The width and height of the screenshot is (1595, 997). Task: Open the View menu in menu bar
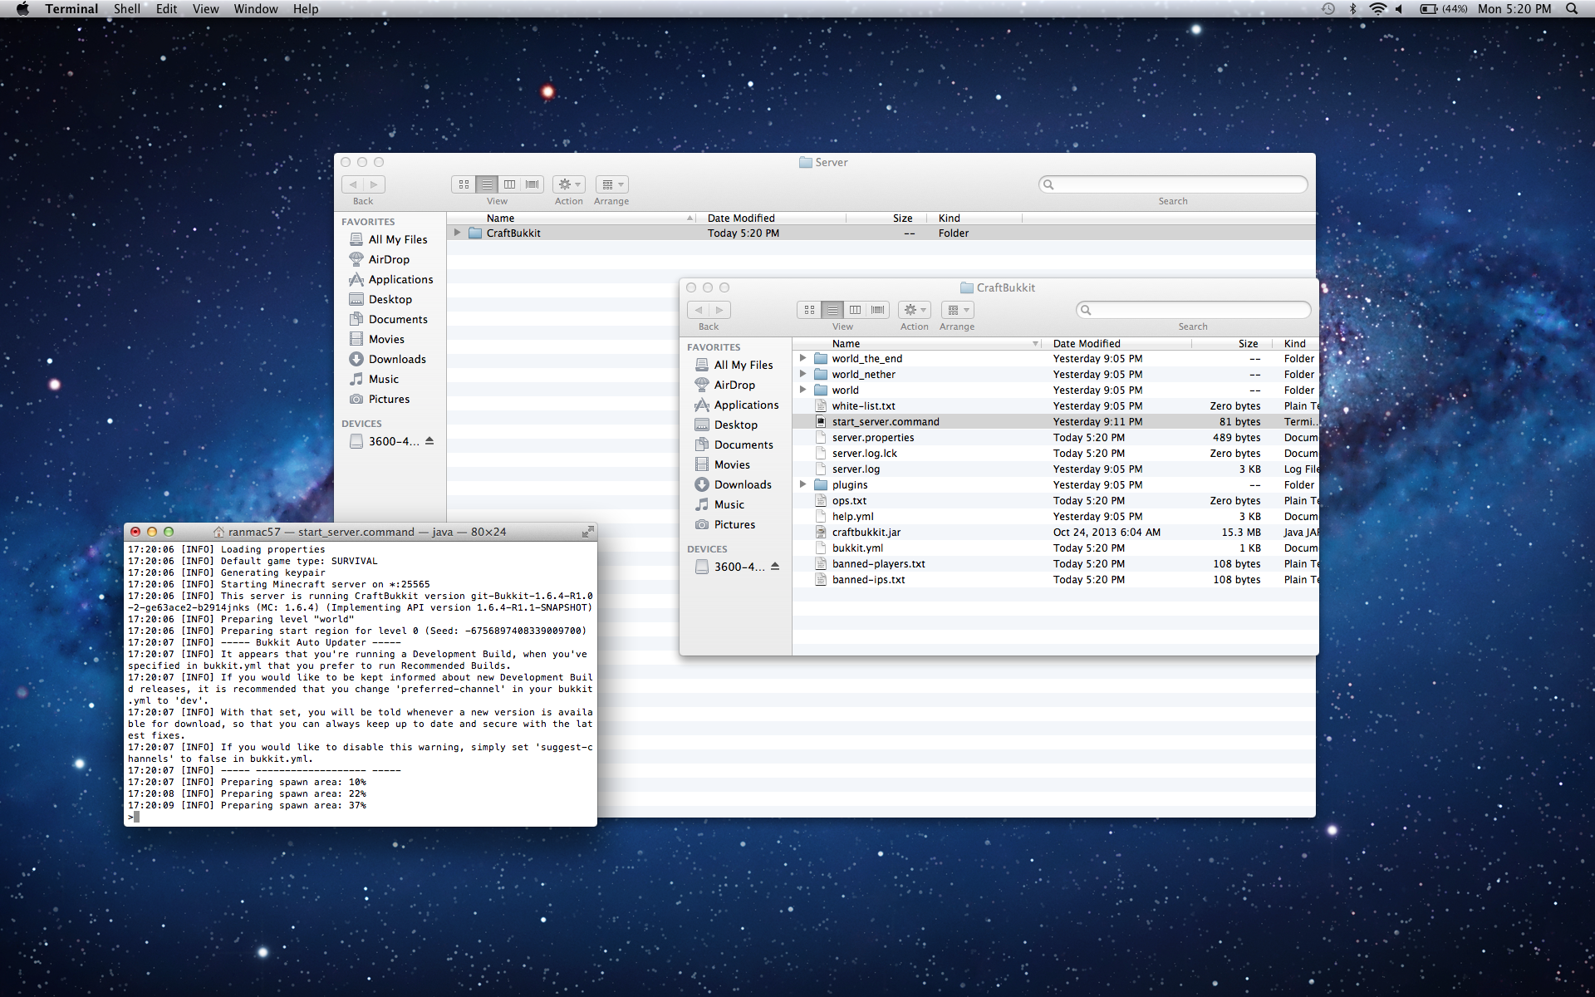point(205,9)
